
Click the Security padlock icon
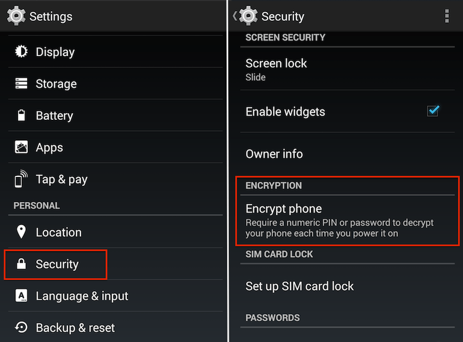coord(21,264)
